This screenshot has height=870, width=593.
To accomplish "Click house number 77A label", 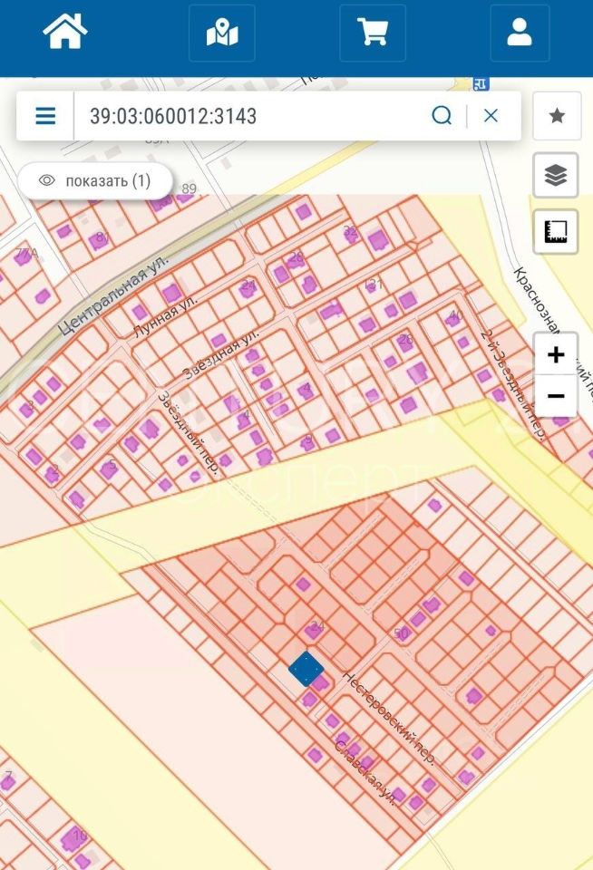I will [x=27, y=254].
